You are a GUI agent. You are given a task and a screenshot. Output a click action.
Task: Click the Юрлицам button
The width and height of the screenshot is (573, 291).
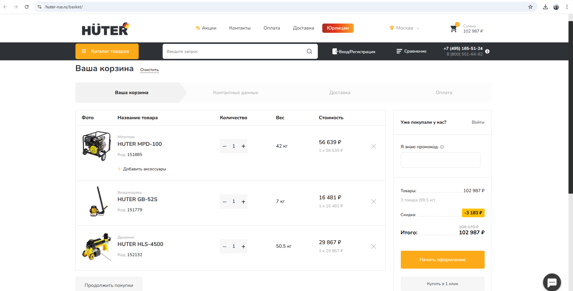coord(338,28)
